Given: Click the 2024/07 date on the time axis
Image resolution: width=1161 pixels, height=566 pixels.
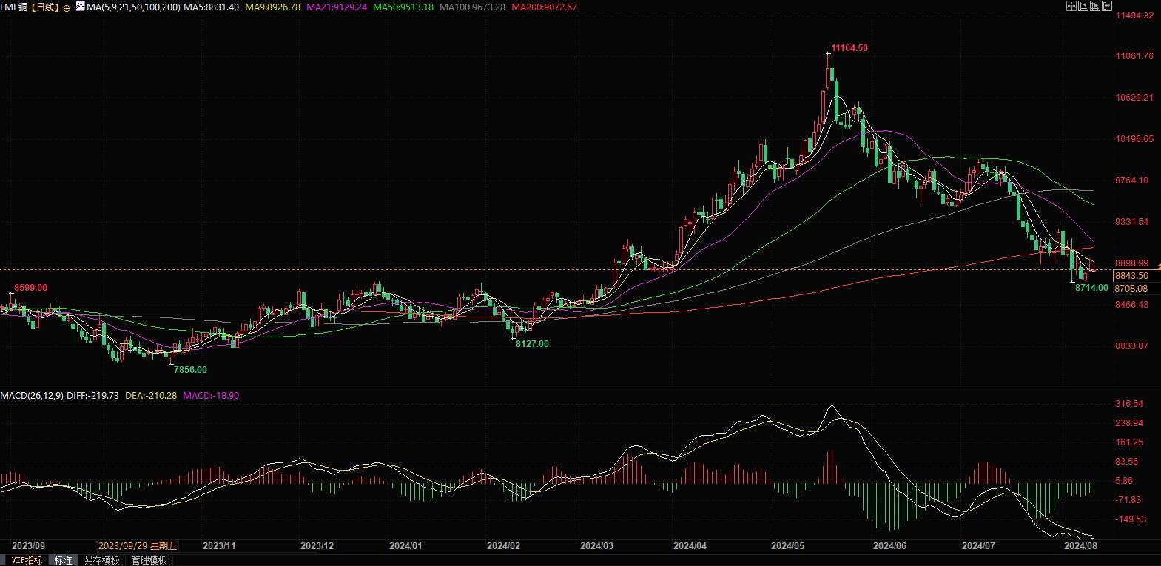Looking at the screenshot, I should pyautogui.click(x=978, y=546).
